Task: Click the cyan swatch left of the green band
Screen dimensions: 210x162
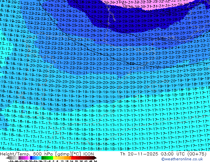Action: (x=40, y=158)
